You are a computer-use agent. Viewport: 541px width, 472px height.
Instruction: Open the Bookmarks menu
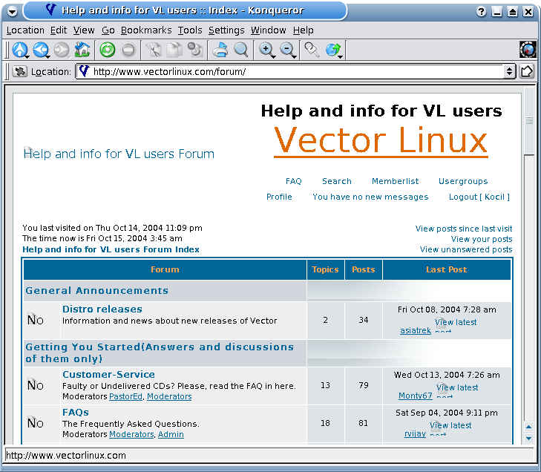[x=146, y=30]
